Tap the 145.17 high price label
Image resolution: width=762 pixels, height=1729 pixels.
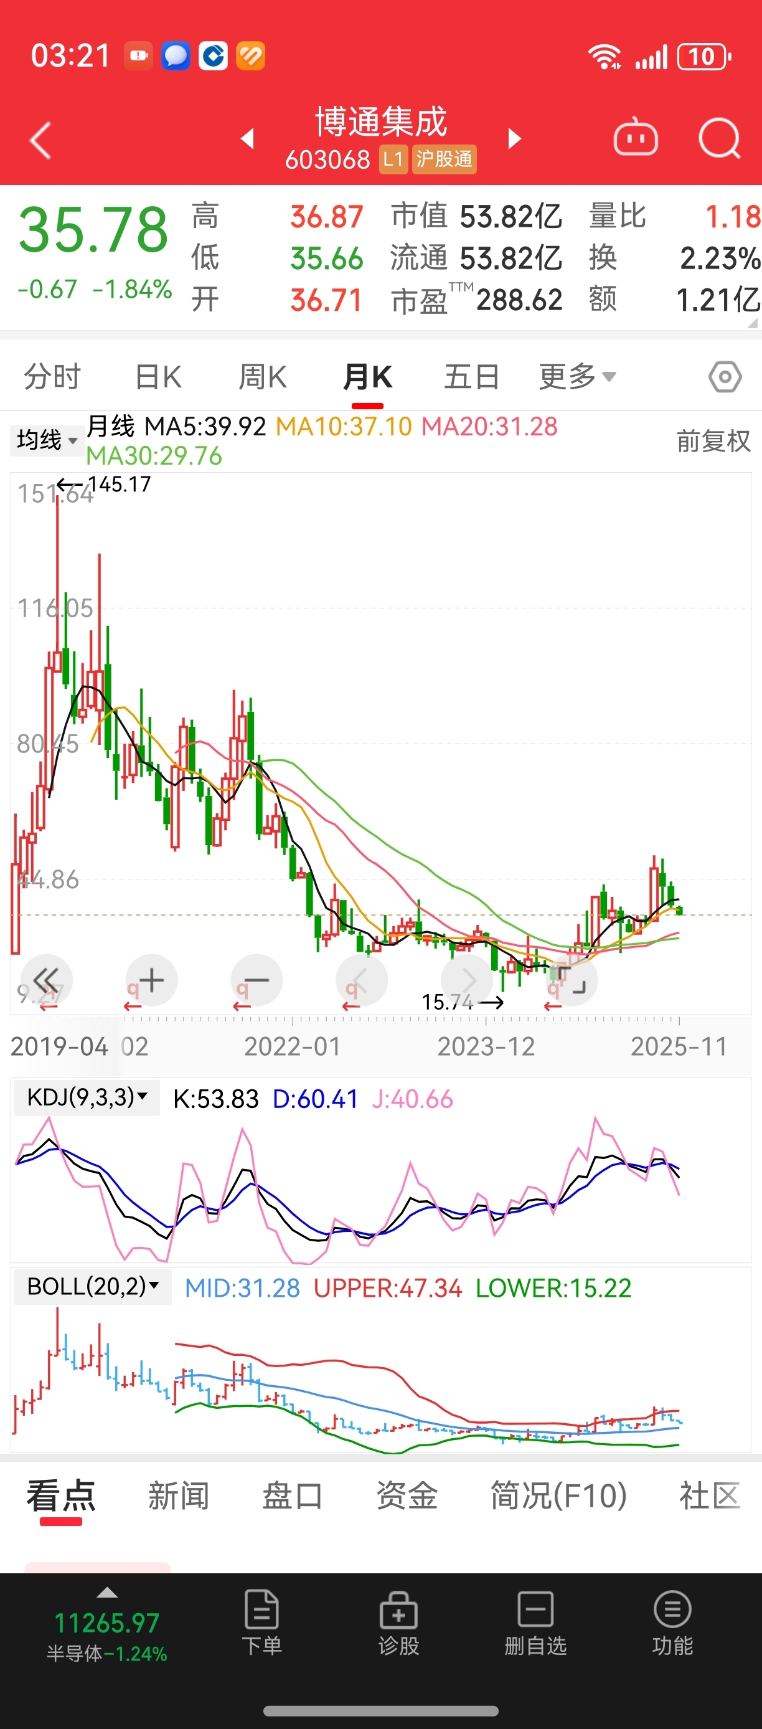pos(120,484)
